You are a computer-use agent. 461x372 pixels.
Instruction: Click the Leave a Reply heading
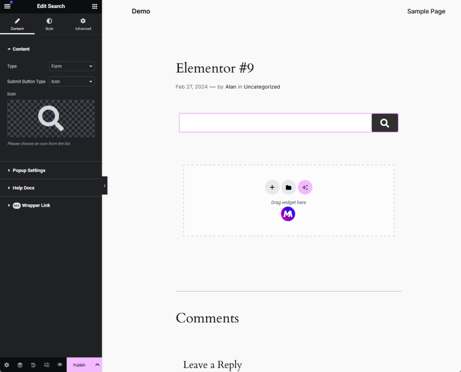coord(212,365)
